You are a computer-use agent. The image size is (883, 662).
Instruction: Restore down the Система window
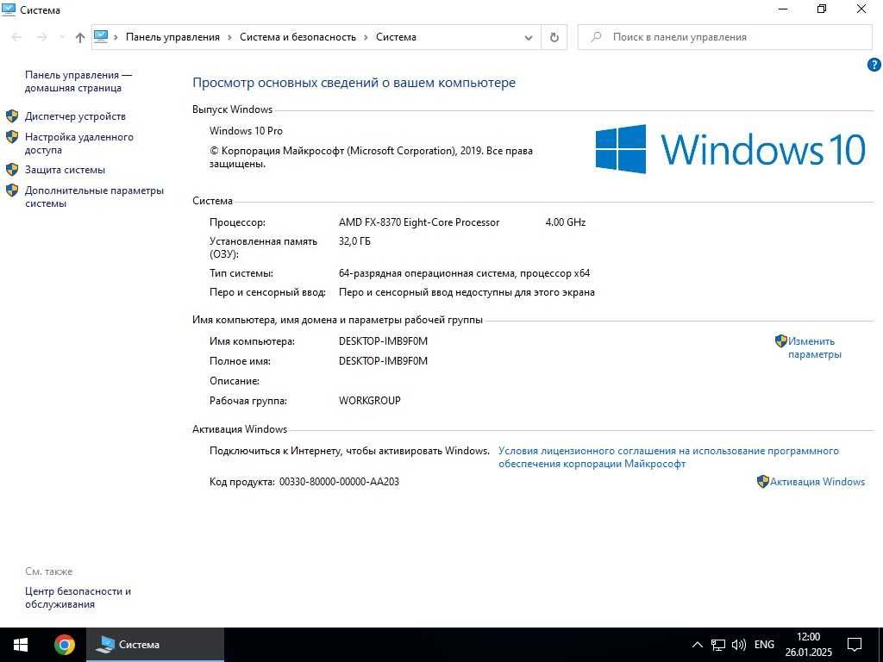822,9
